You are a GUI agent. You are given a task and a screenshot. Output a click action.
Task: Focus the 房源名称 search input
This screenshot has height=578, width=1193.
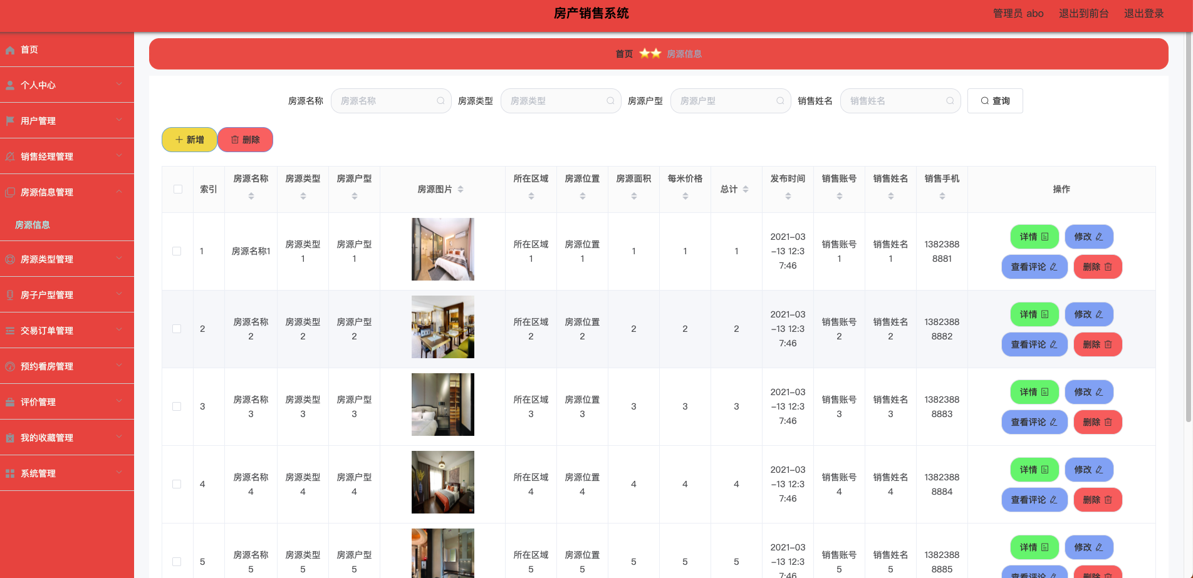coord(391,101)
